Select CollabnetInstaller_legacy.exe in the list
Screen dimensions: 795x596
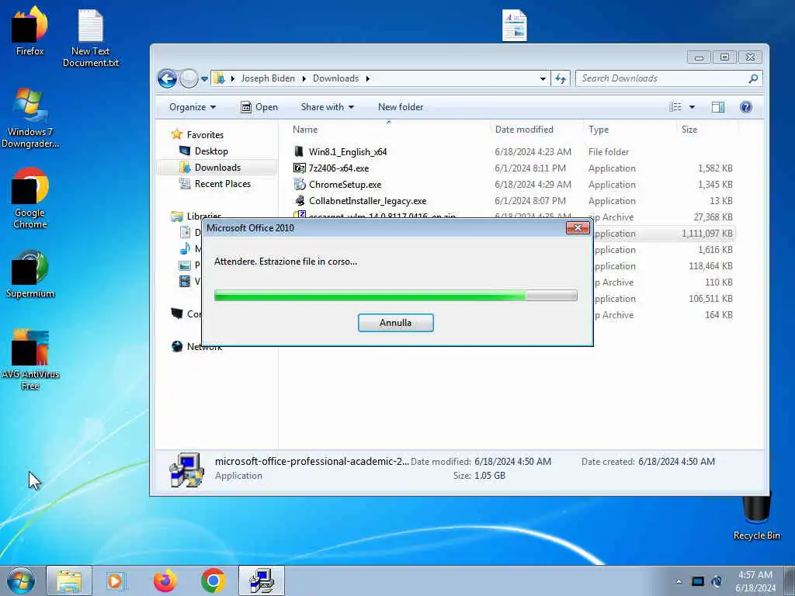(367, 201)
